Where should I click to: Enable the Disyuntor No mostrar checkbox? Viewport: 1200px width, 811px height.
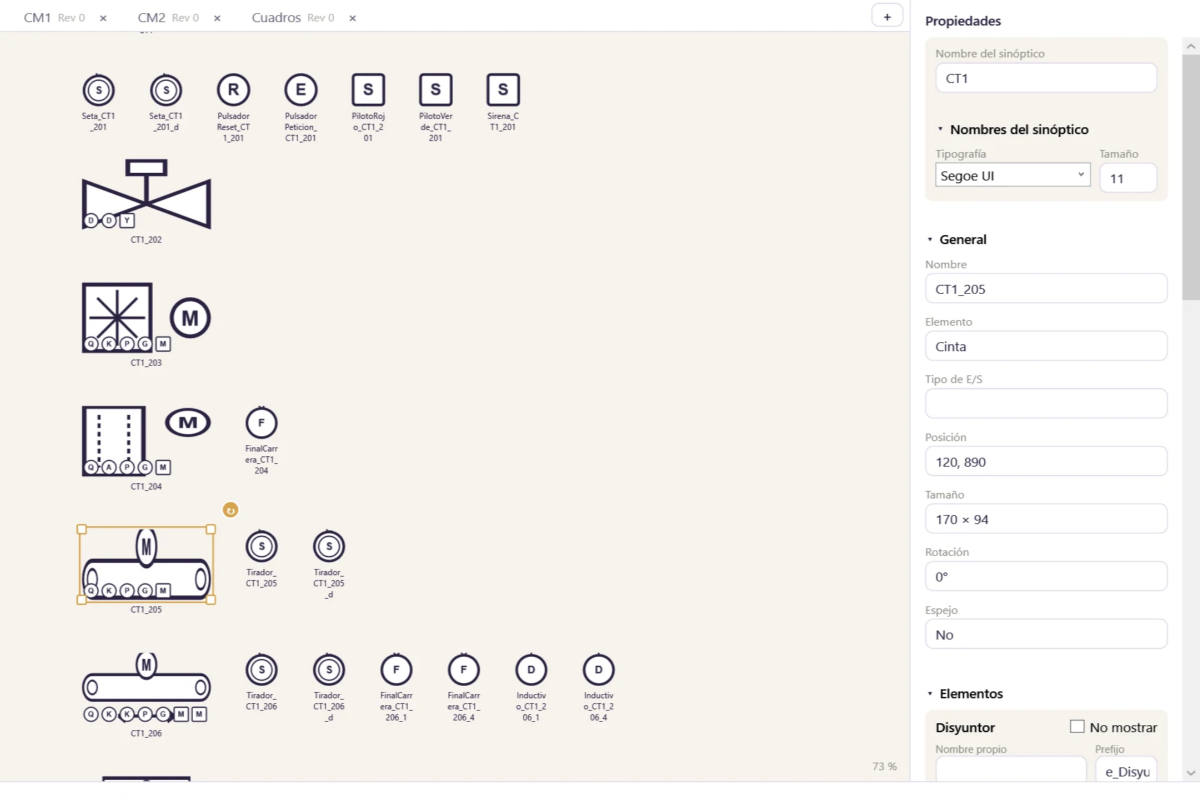[1077, 727]
